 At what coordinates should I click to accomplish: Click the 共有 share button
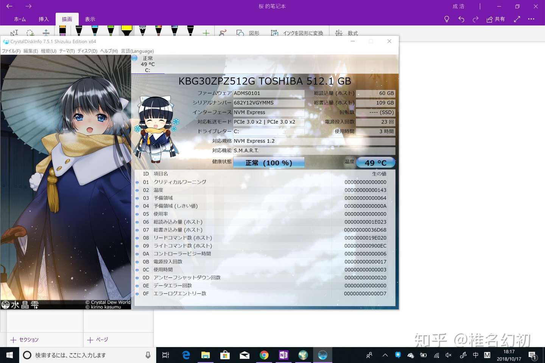pos(496,19)
